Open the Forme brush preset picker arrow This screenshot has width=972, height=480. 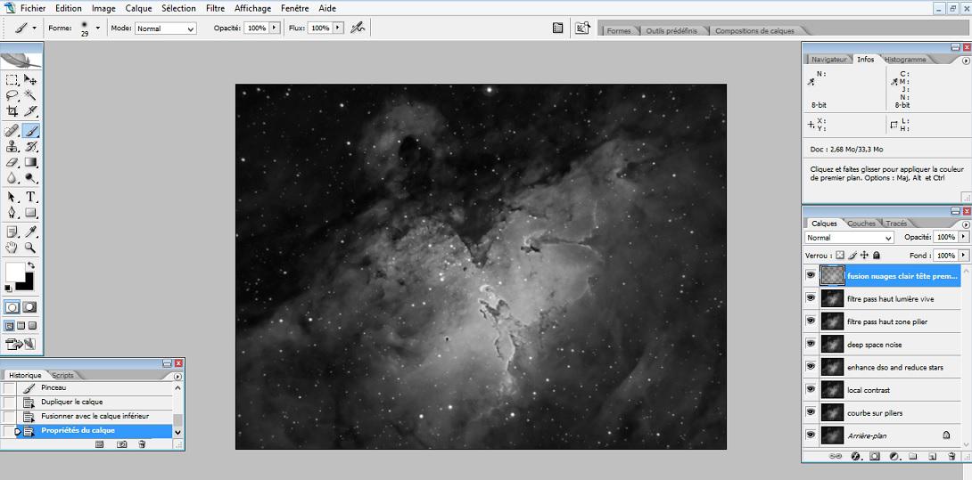click(x=97, y=28)
